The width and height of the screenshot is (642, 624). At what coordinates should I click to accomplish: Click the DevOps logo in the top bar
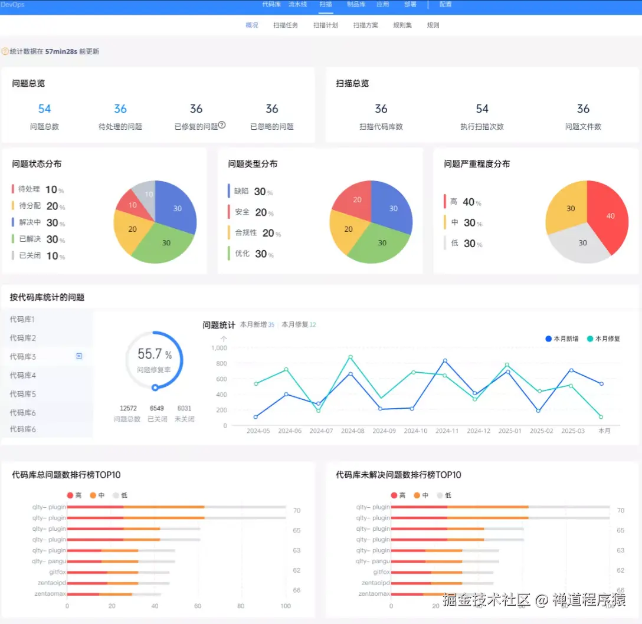(12, 4)
